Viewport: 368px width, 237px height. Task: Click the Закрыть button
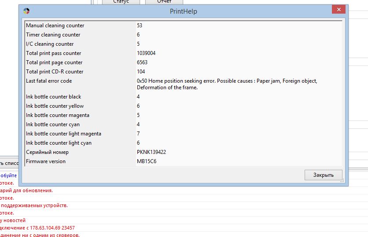[324, 175]
